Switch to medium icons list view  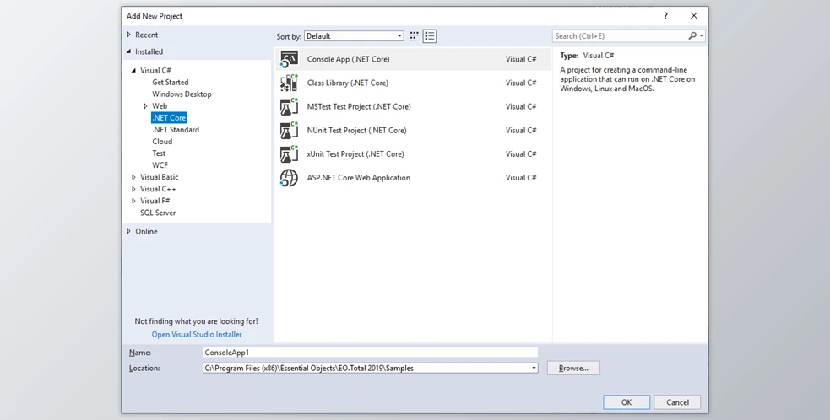[x=430, y=36]
